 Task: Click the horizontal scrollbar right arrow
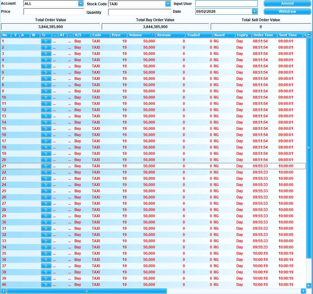(x=303, y=291)
